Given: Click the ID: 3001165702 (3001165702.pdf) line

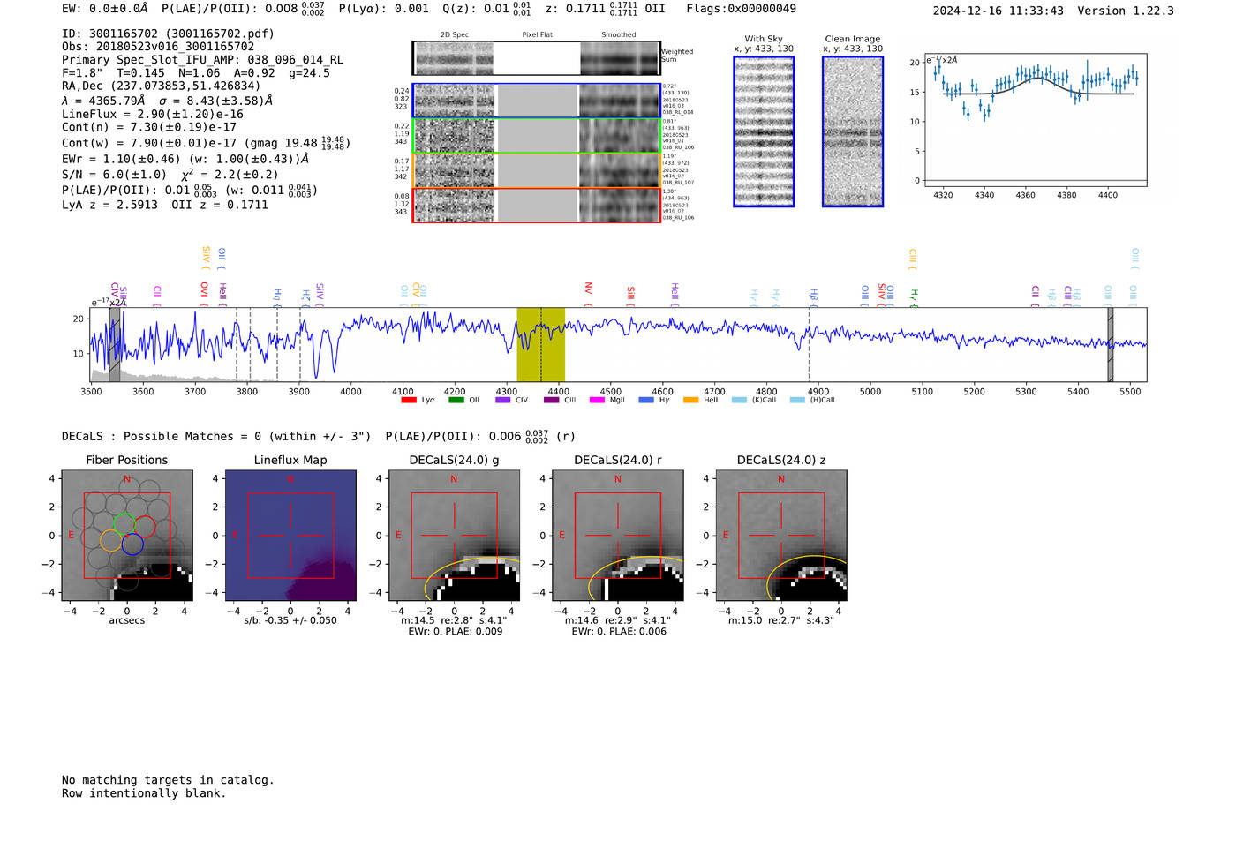Looking at the screenshot, I should [168, 34].
